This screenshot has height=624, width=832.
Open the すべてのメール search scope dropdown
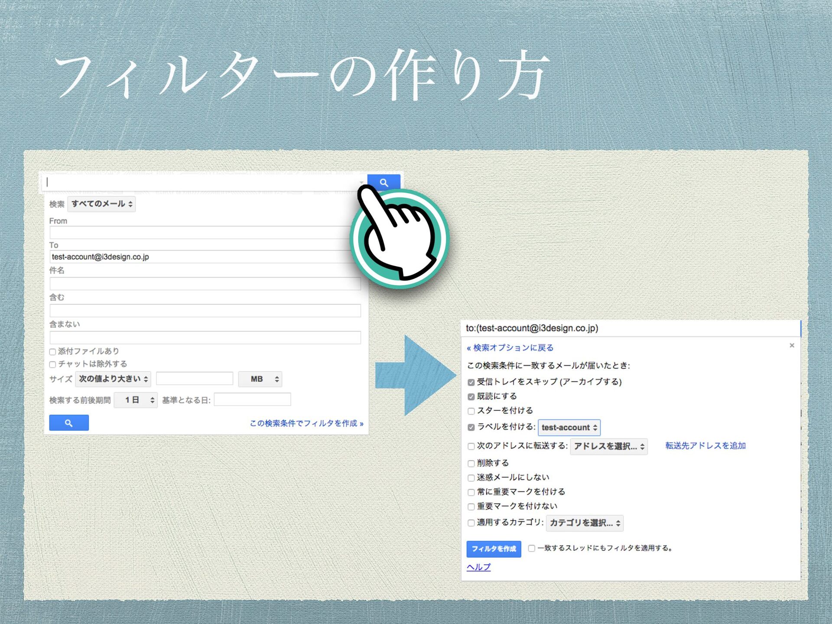coord(101,204)
